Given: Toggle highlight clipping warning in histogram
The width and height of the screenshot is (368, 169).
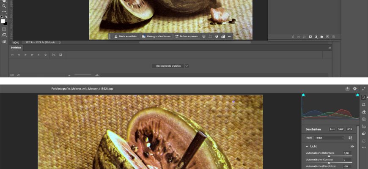Looking at the screenshot, I should coord(357,95).
